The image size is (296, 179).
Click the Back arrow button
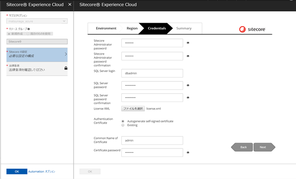point(242,147)
